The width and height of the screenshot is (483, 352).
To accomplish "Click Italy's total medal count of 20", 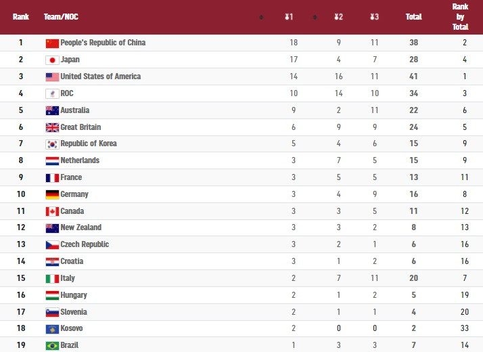I will pyautogui.click(x=413, y=278).
